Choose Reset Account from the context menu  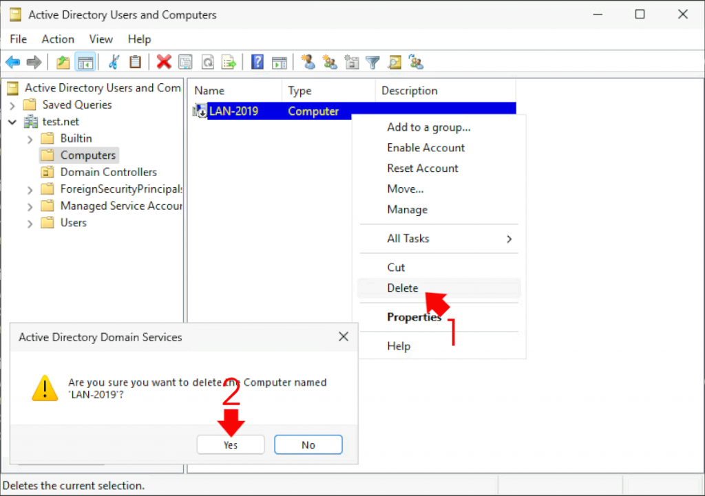(422, 168)
